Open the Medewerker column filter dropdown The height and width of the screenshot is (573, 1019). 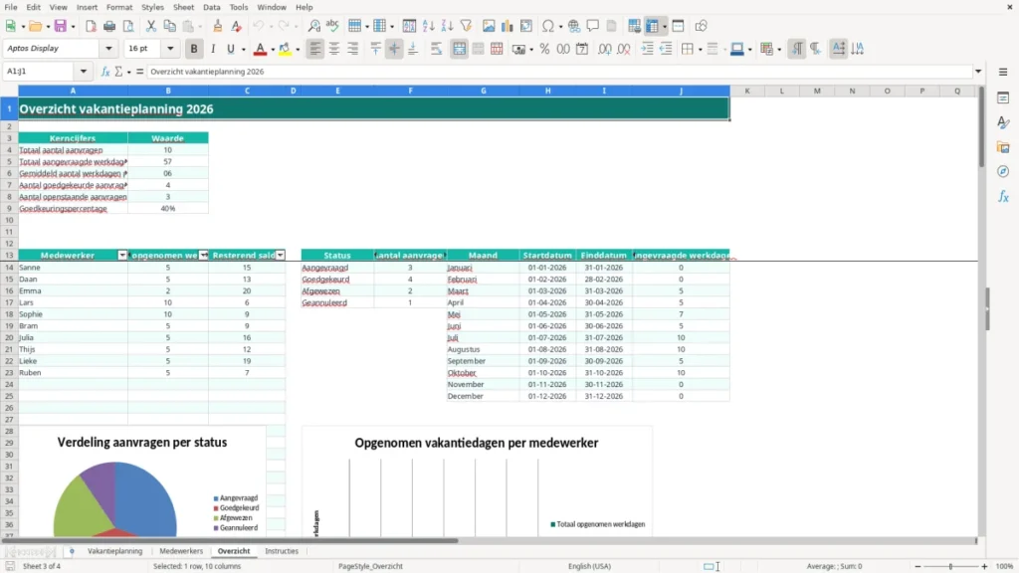[x=122, y=256]
